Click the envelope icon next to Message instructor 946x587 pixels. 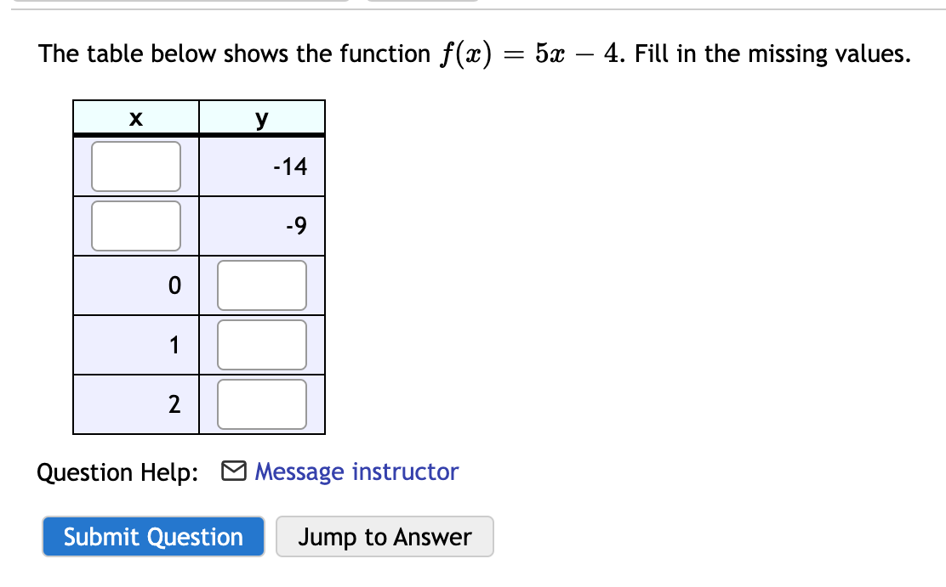(236, 471)
